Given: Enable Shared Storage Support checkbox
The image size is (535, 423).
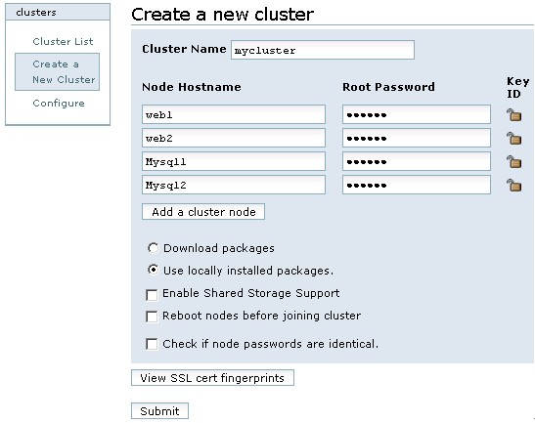Looking at the screenshot, I should pyautogui.click(x=152, y=295).
